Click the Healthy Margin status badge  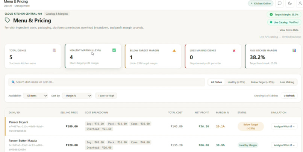coord(248,145)
